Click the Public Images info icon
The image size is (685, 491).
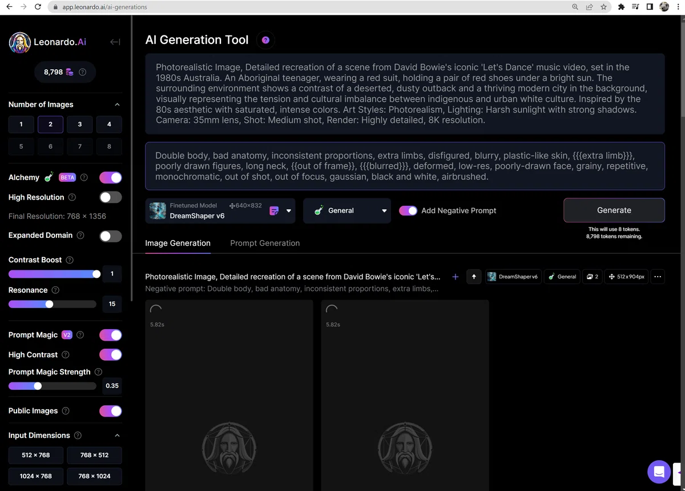pos(66,411)
